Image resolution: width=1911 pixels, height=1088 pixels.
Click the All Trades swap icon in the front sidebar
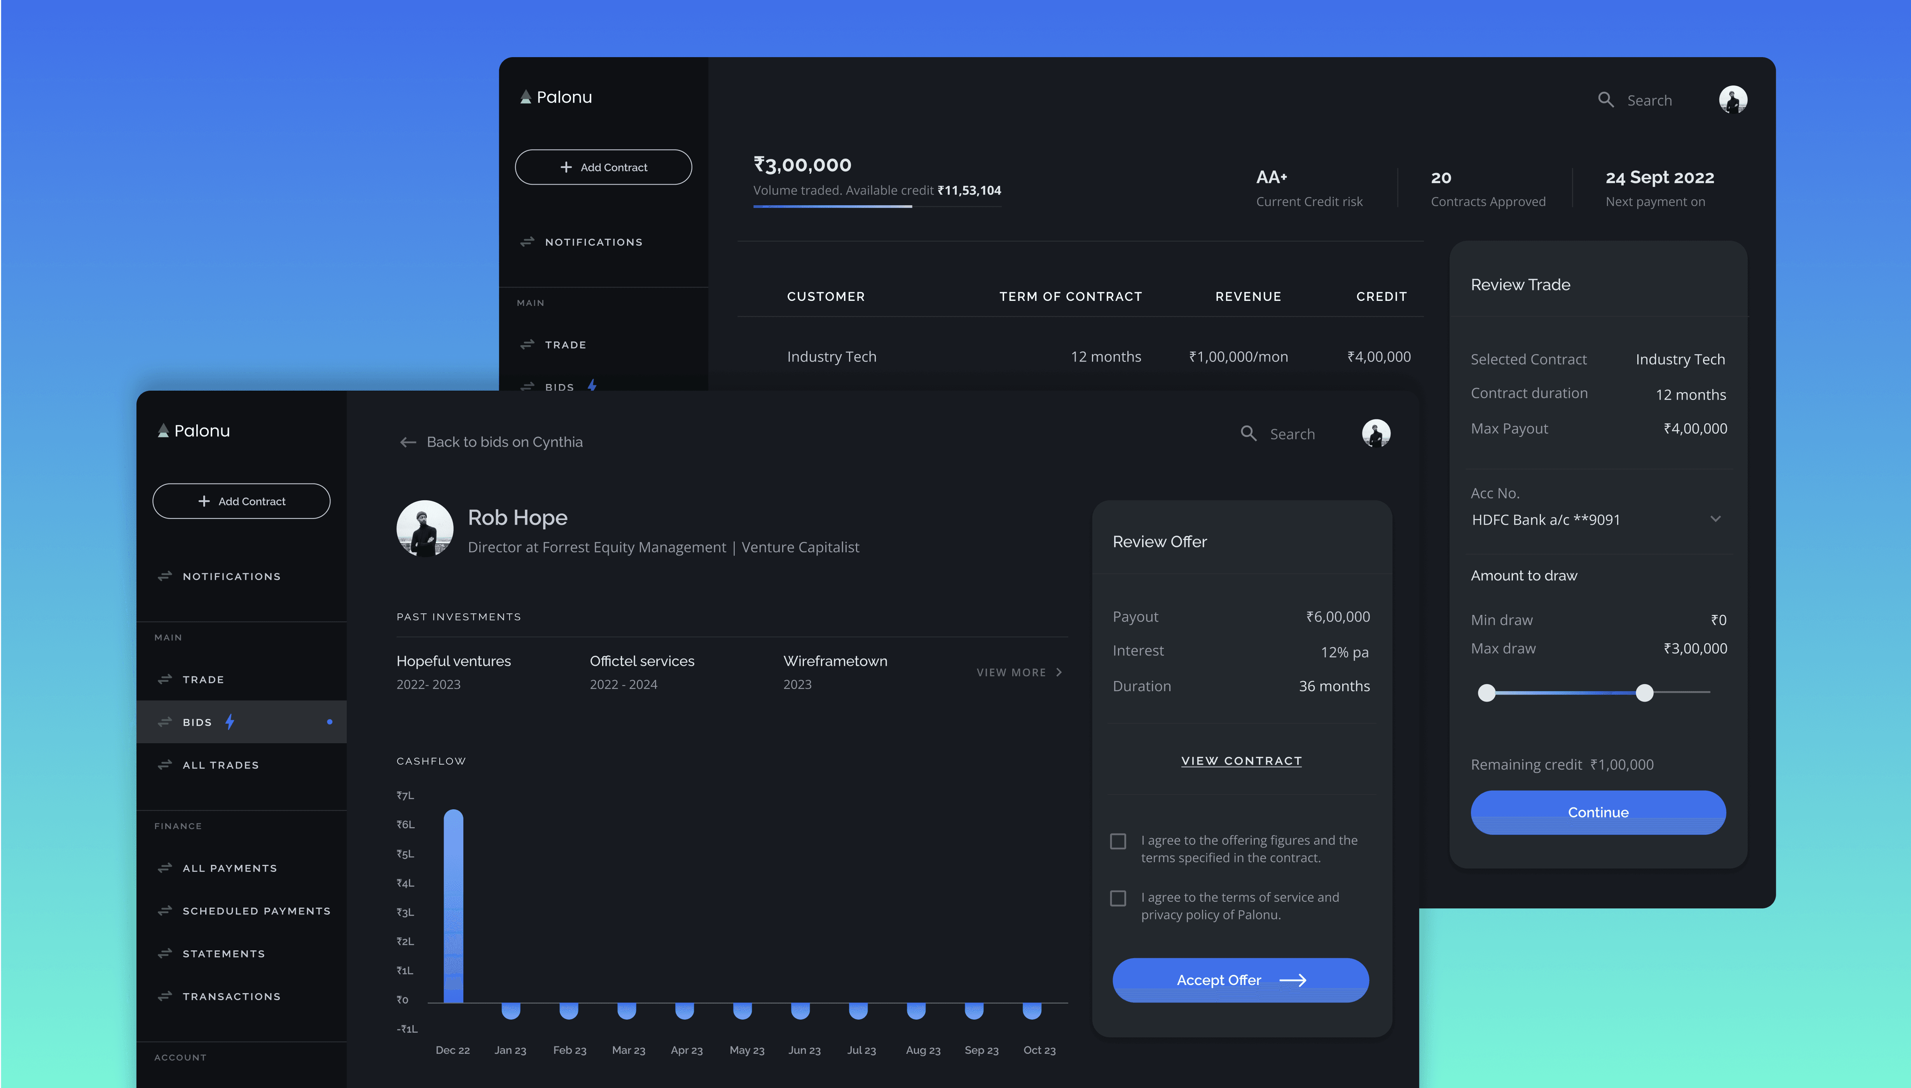click(x=165, y=765)
